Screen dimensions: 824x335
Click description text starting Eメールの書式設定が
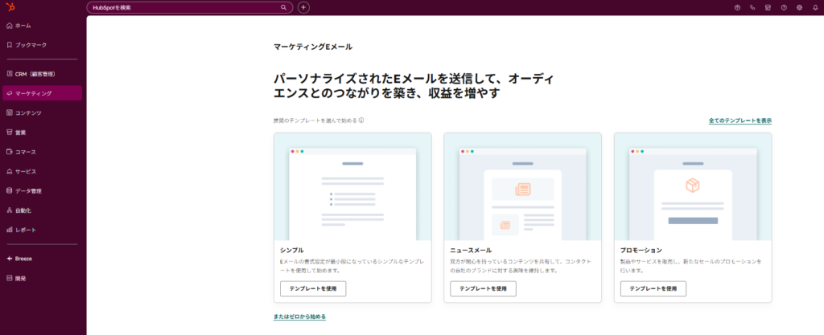352,266
